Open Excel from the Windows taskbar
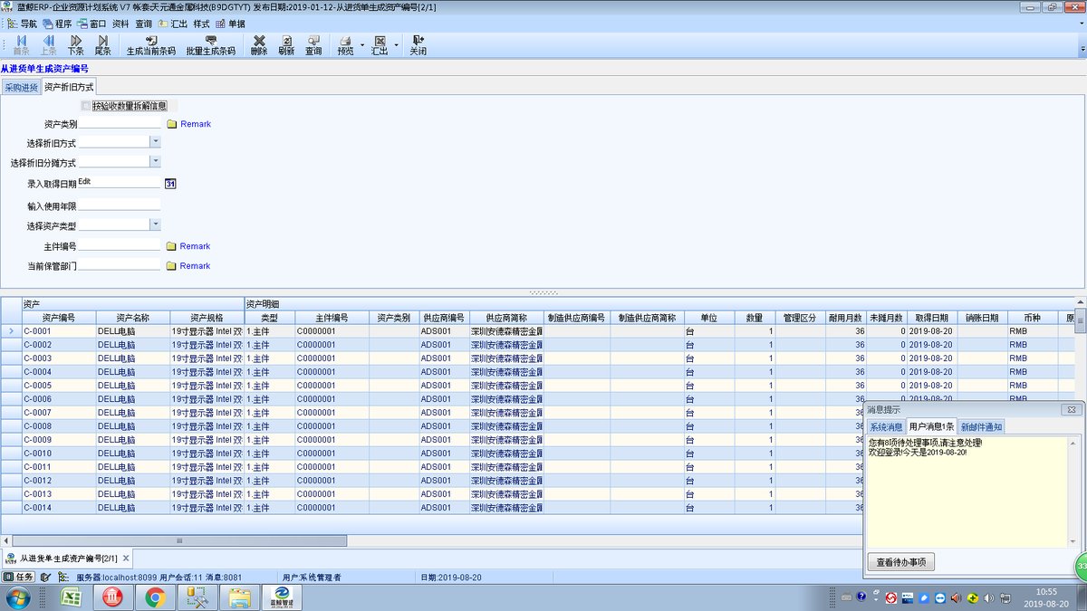The width and height of the screenshot is (1087, 611). click(x=72, y=597)
